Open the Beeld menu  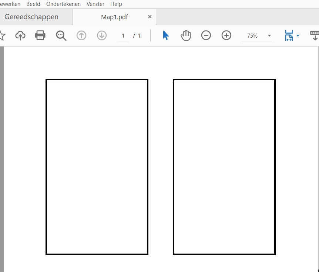[33, 4]
